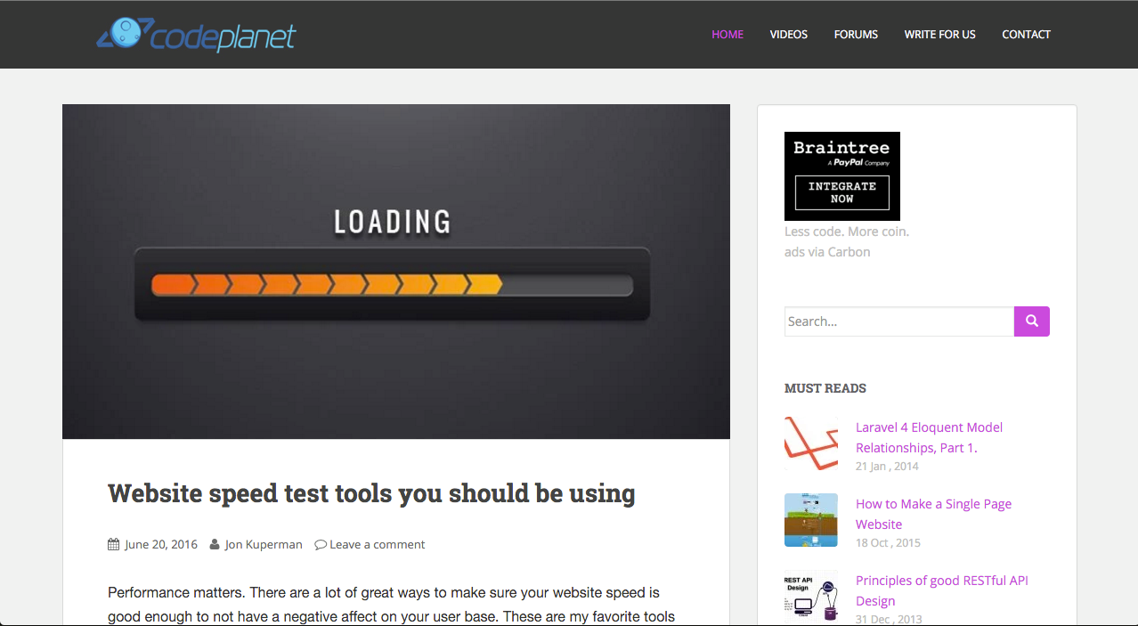Click the Loading progress bar featured image
This screenshot has width=1138, height=626.
396,272
